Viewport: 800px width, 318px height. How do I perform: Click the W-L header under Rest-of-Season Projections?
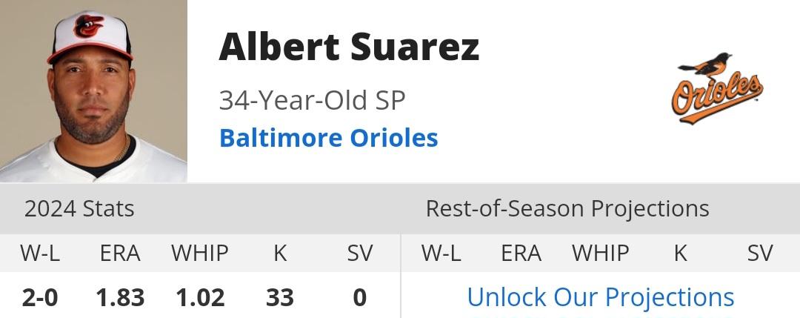[x=441, y=254]
